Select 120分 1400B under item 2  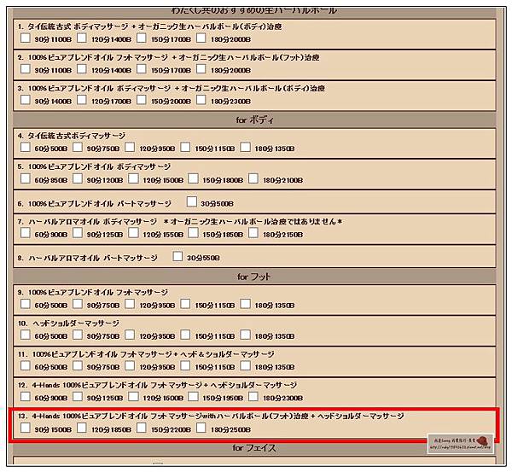[x=82, y=69]
